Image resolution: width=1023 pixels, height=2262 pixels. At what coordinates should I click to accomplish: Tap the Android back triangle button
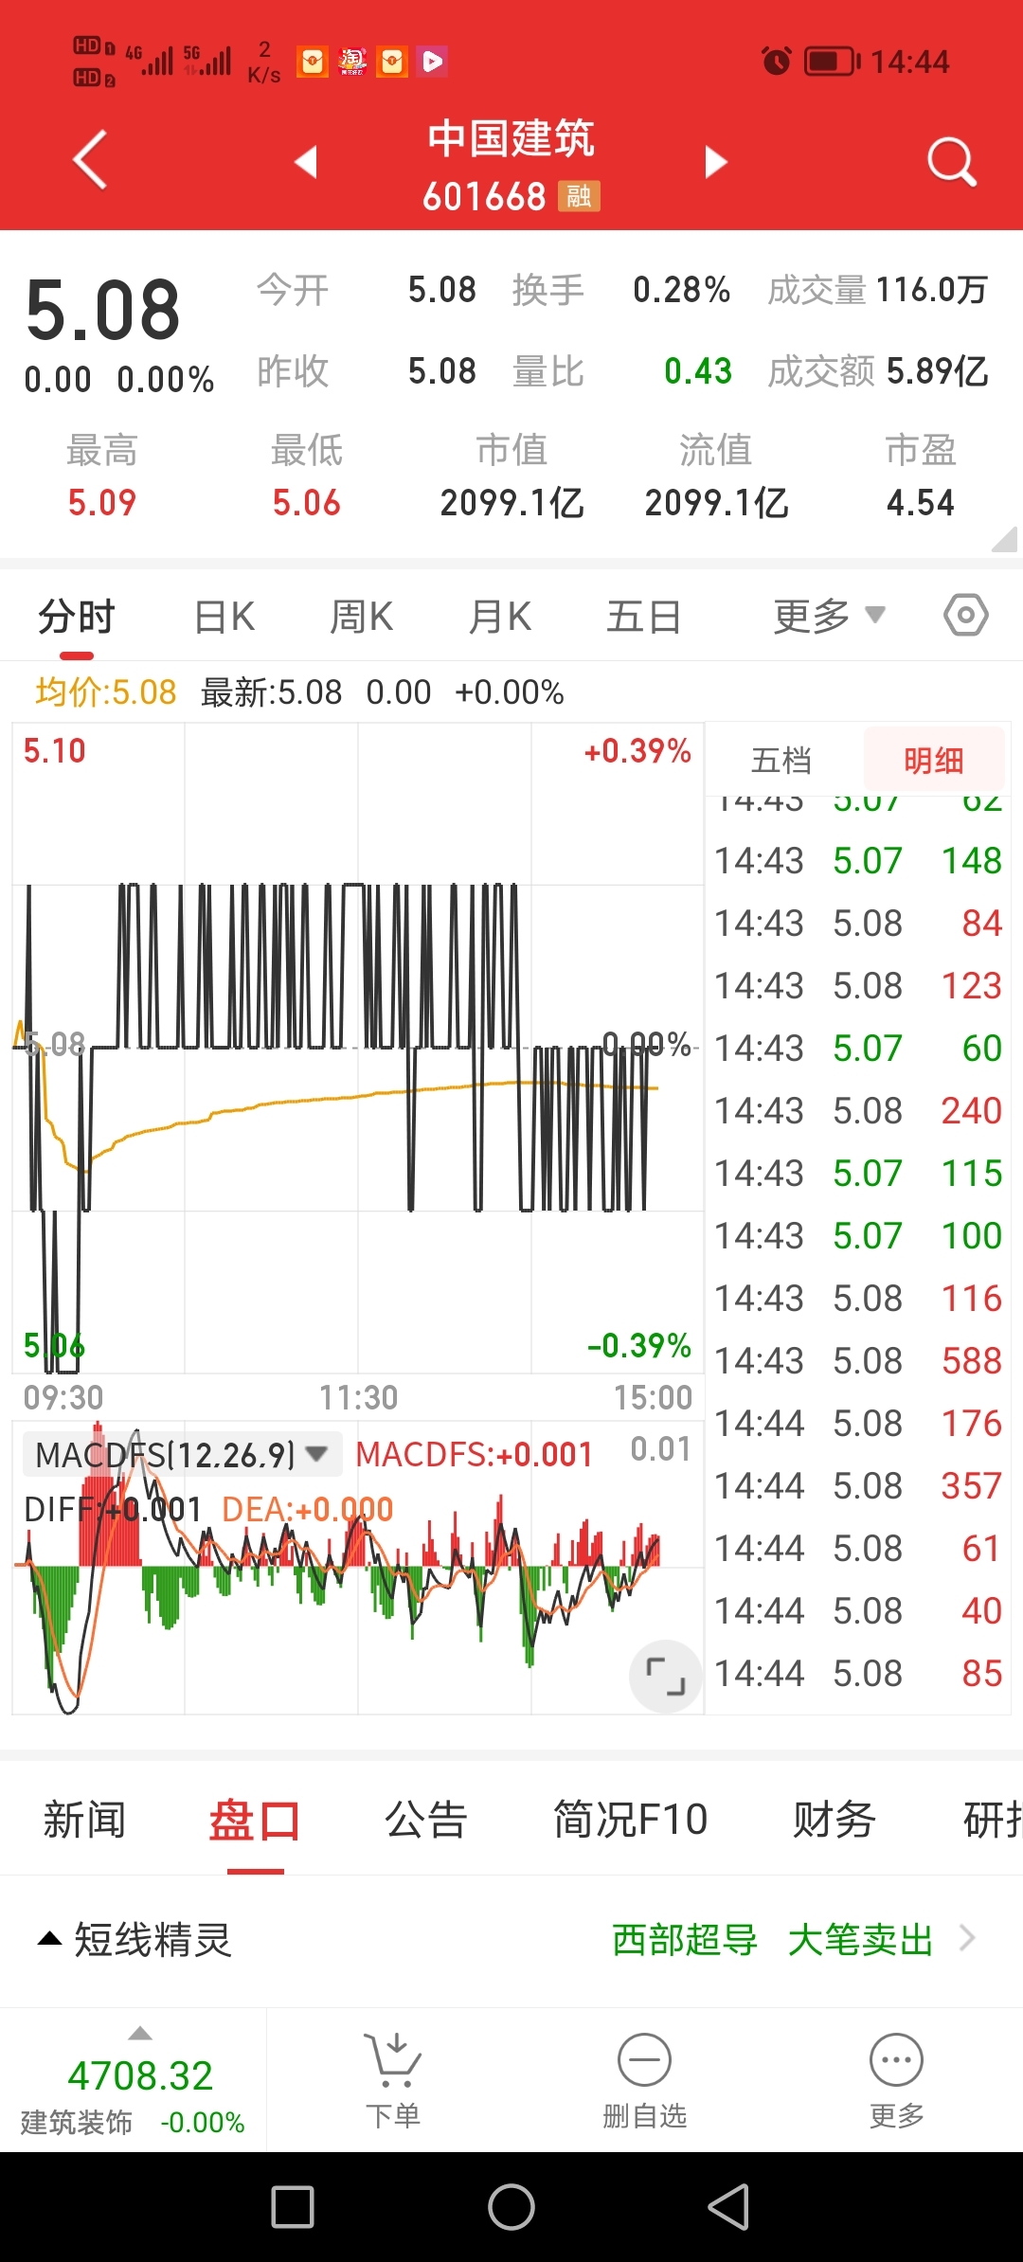[x=729, y=2207]
